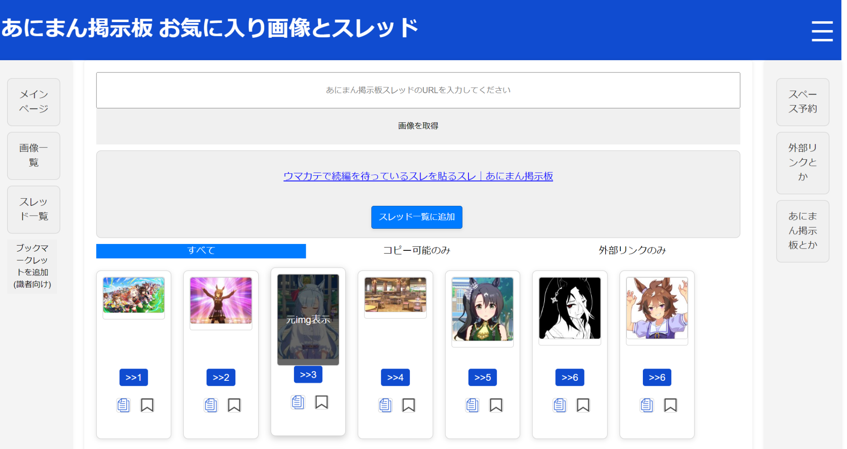The image size is (847, 449).
Task: Click ブックマークレットを追加 in the sidebar
Action: coord(33,266)
